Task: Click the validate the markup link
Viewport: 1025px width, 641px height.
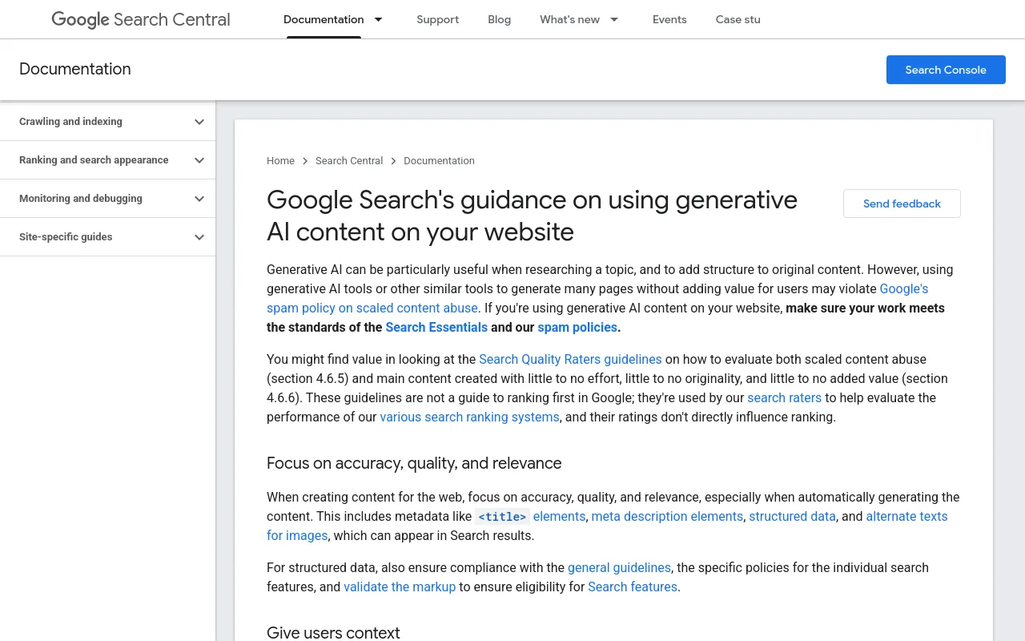Action: pyautogui.click(x=400, y=587)
